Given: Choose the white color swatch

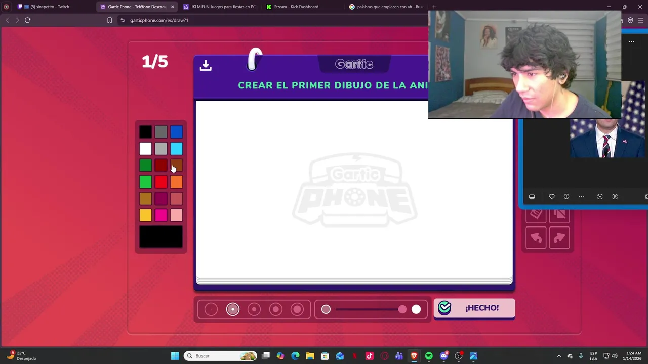Looking at the screenshot, I should 145,149.
